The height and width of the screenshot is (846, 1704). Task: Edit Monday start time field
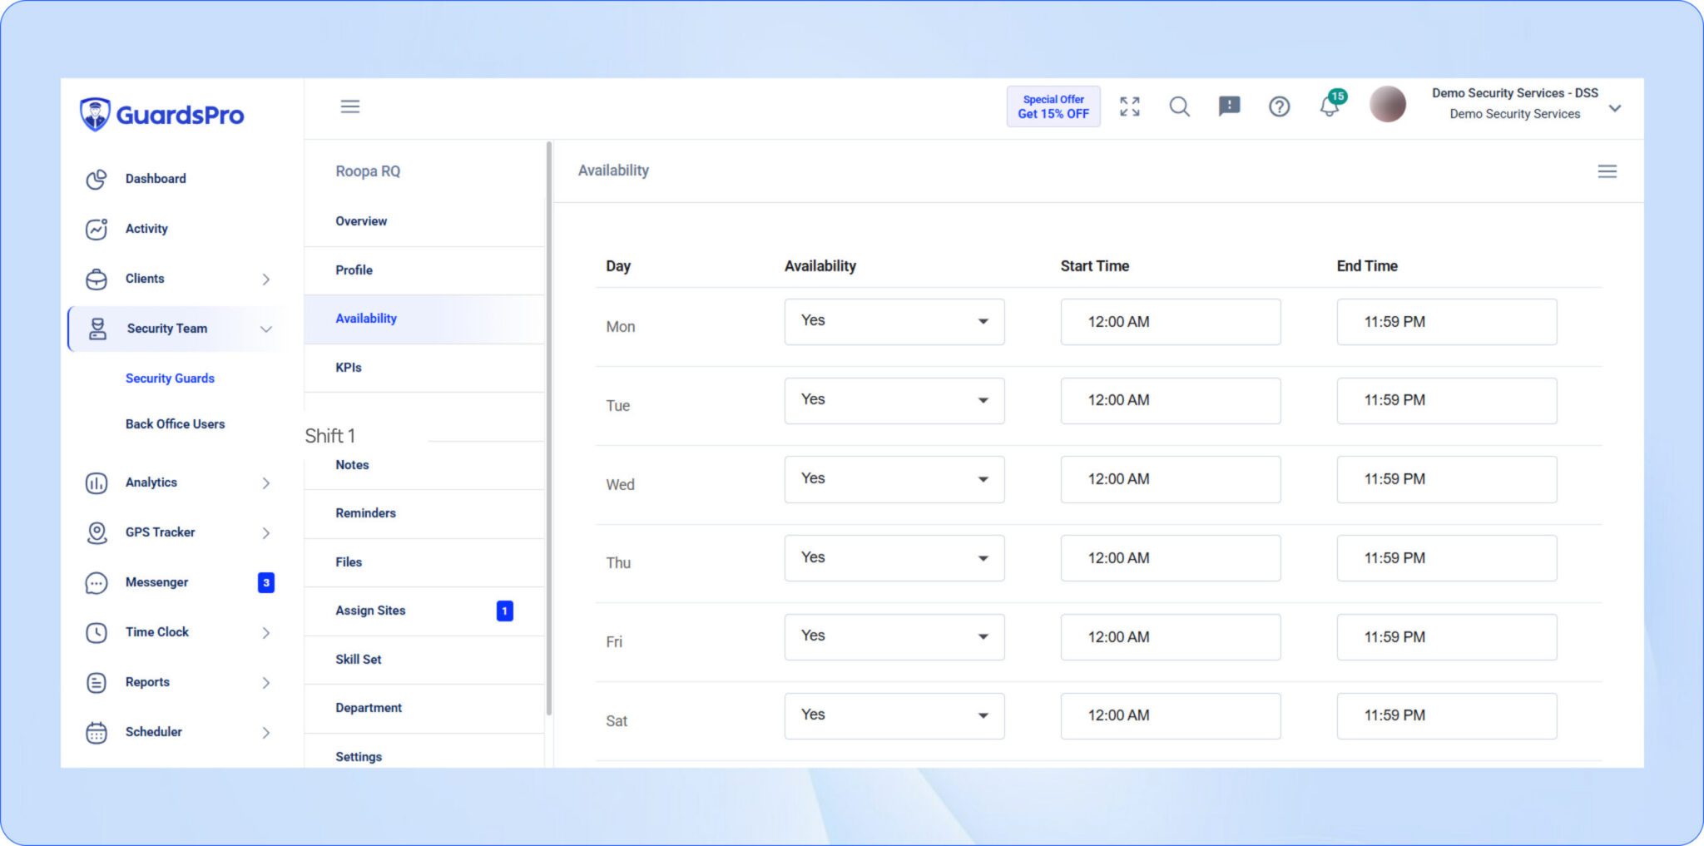click(1171, 322)
